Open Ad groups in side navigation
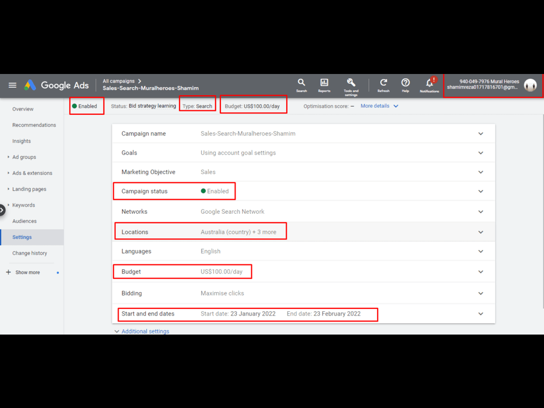 [x=24, y=157]
